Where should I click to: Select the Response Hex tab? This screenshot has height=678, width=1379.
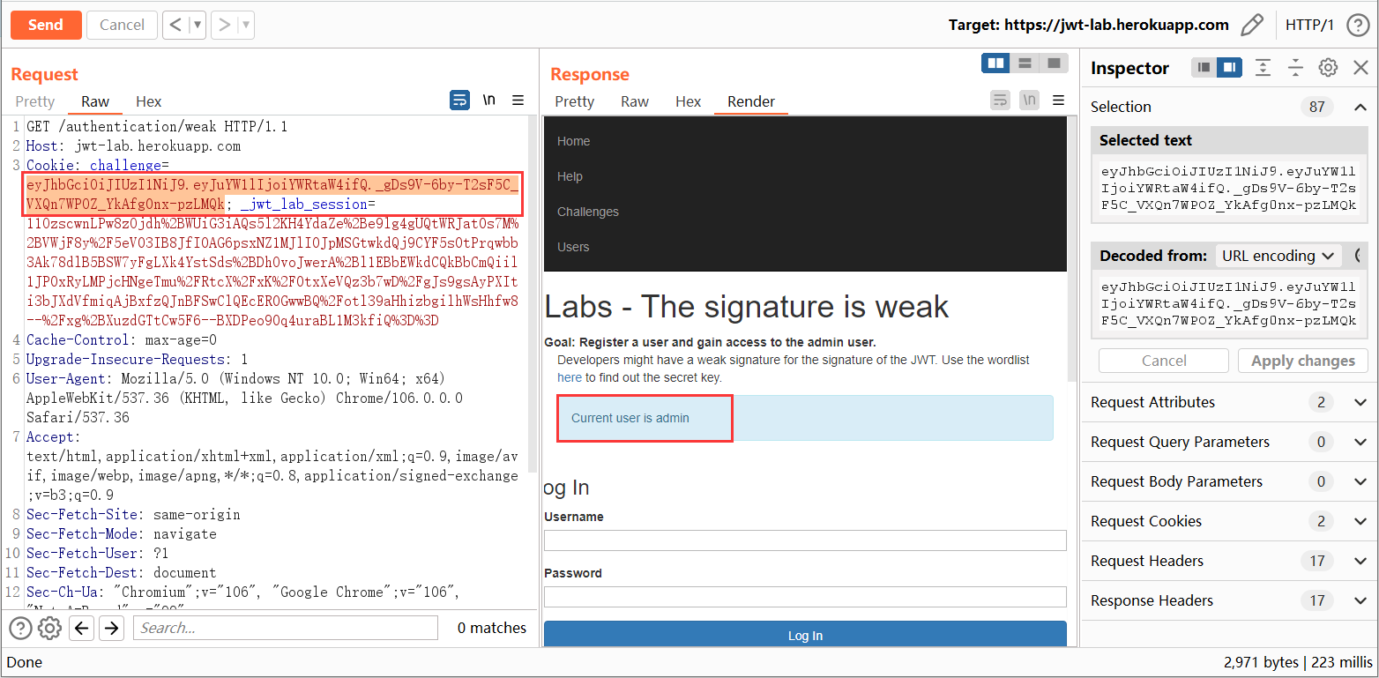(x=689, y=101)
